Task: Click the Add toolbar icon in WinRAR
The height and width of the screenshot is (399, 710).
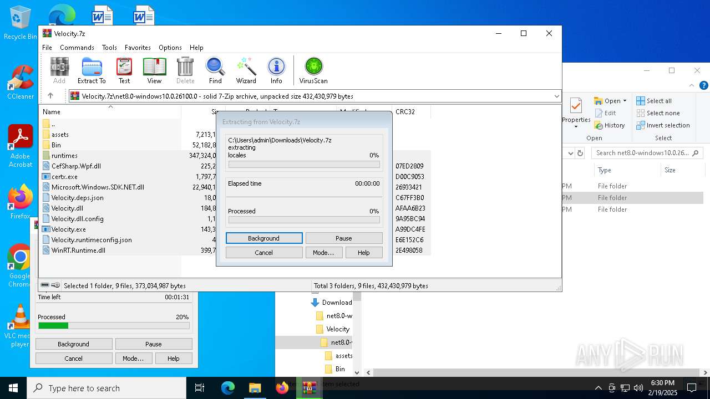Action: pos(59,70)
